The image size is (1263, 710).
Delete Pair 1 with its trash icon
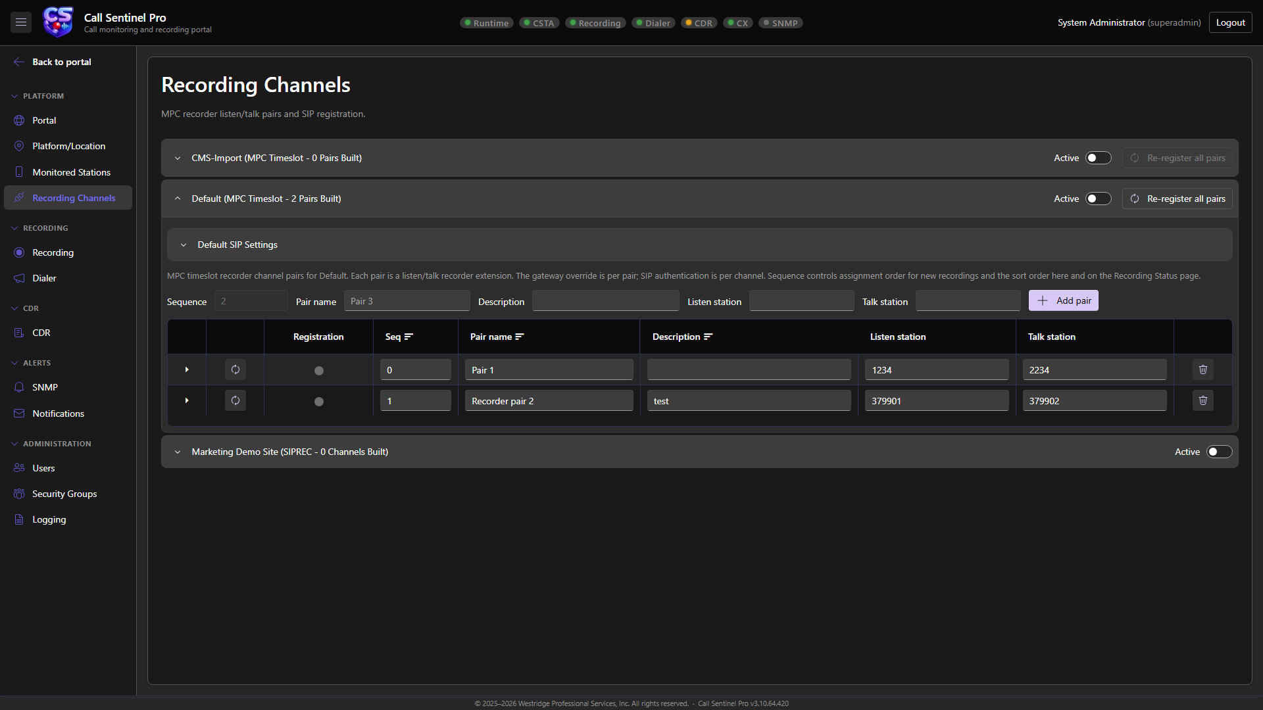pos(1203,369)
